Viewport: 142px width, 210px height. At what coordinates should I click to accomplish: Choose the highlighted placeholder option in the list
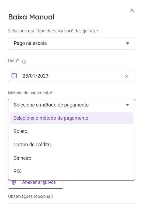point(72,118)
